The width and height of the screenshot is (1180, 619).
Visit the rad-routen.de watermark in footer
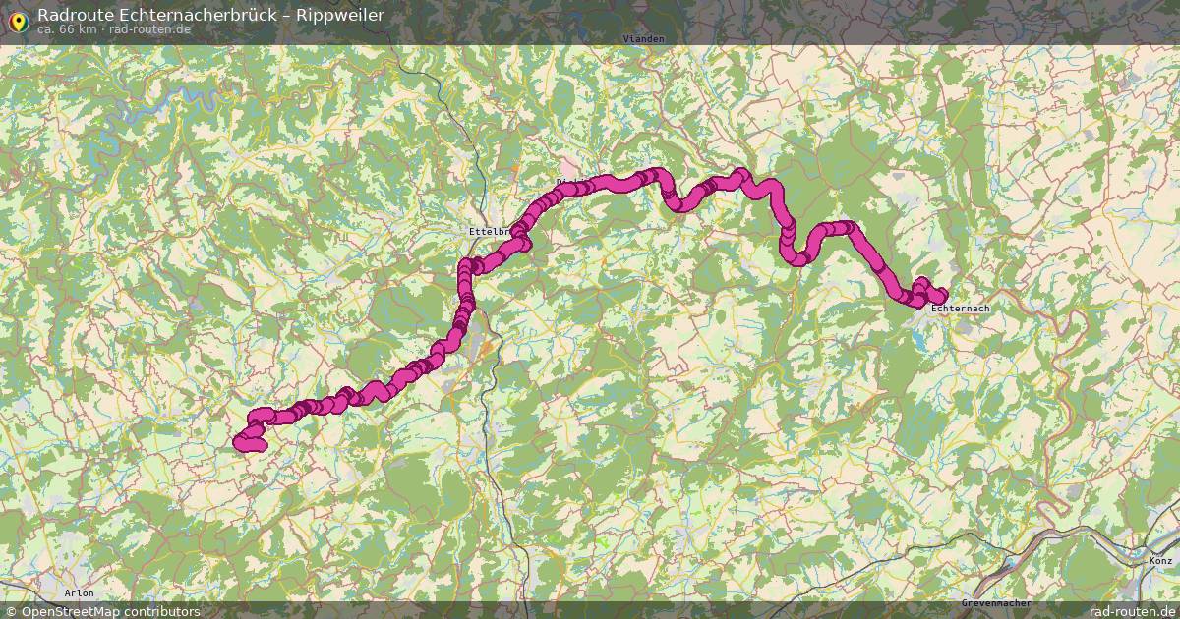click(1124, 611)
